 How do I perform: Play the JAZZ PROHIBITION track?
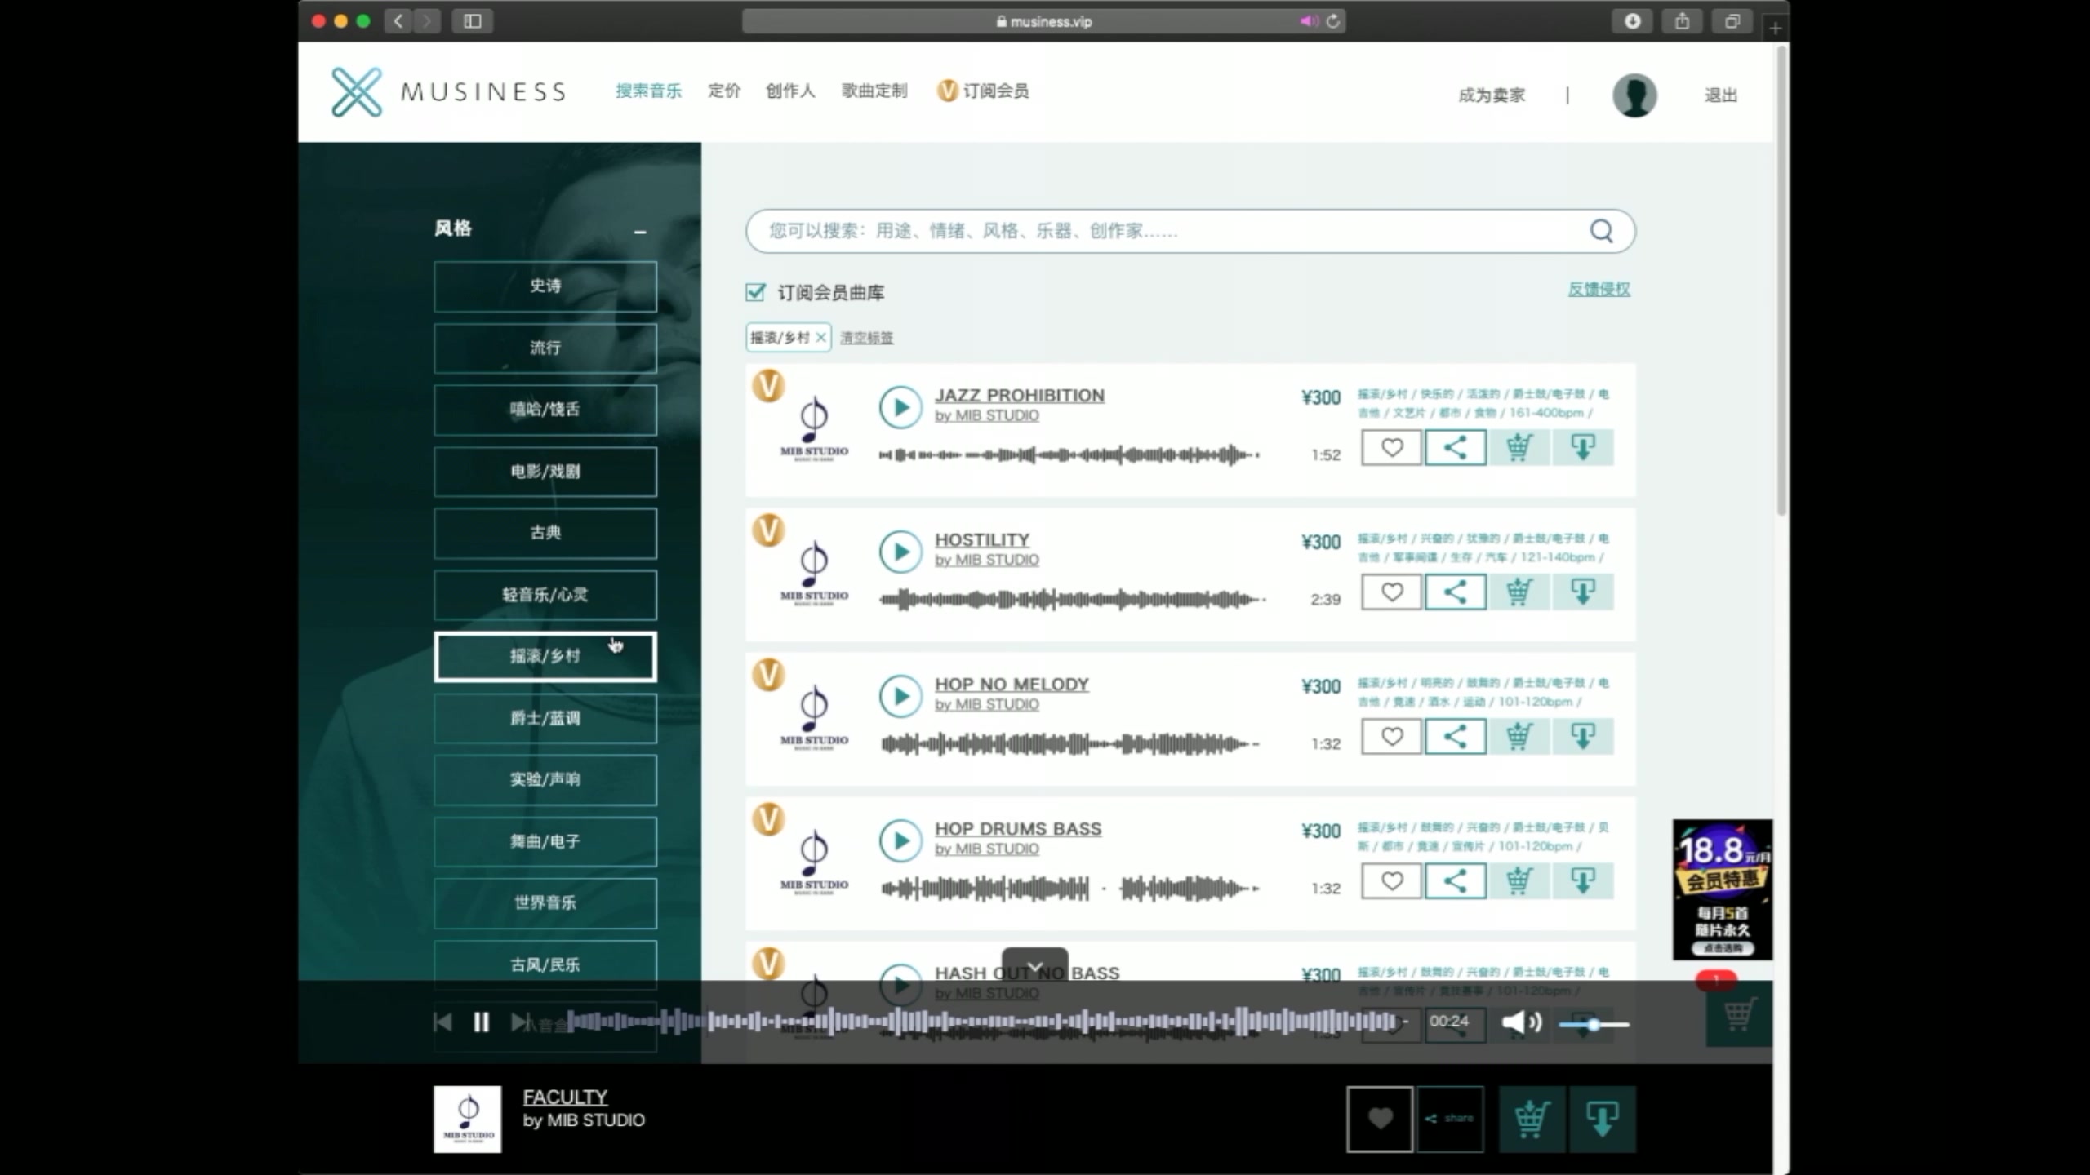point(900,406)
